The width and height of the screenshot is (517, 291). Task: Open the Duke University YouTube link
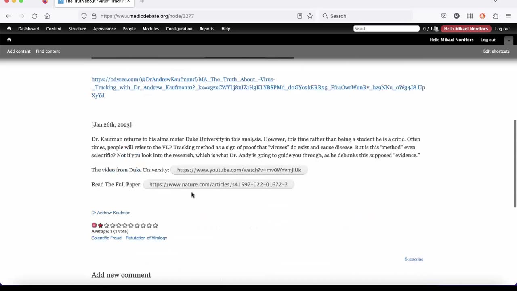(239, 170)
